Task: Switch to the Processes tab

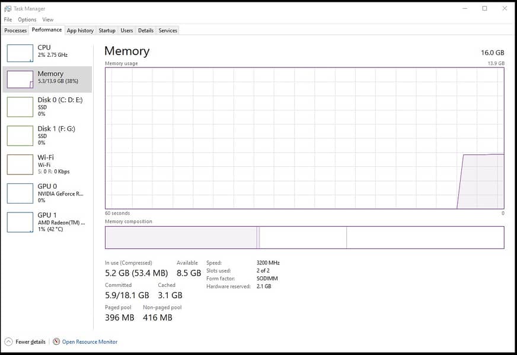Action: pyautogui.click(x=15, y=30)
